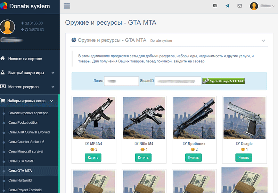Collapse the Оружие и ресурсы panel chevron
The height and width of the screenshot is (193, 278).
pos(263,41)
